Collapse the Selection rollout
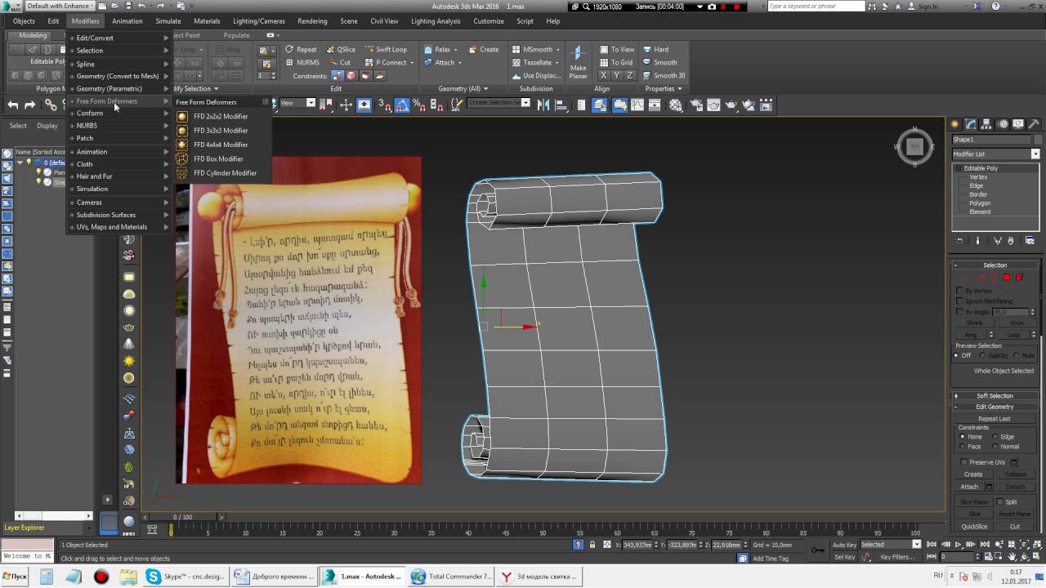Screen dimensions: 1046x588 pos(995,265)
